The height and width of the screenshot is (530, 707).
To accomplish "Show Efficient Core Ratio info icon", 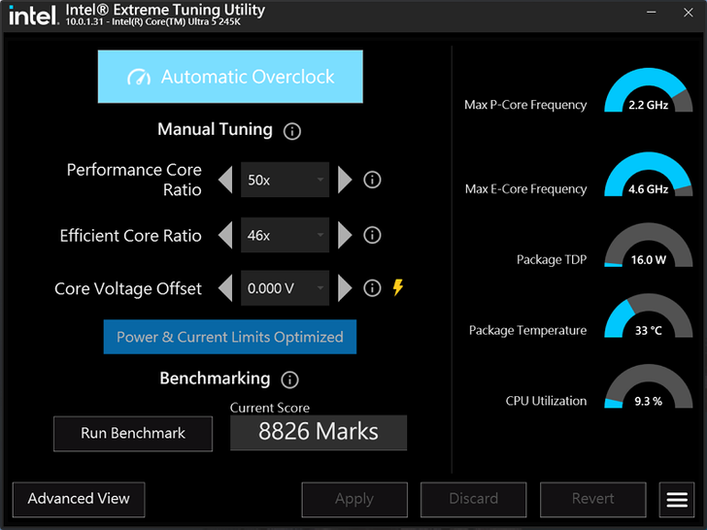I will (x=372, y=235).
